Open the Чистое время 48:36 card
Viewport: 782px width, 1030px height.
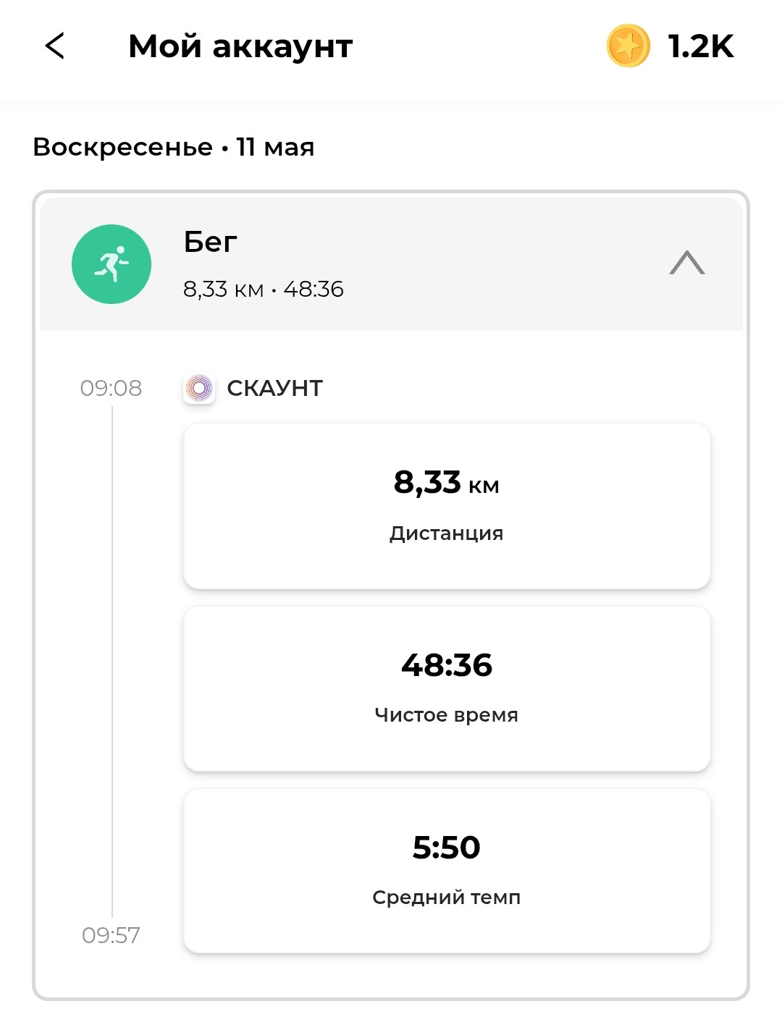point(447,688)
